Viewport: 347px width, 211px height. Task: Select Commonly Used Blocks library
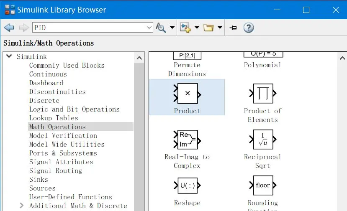coord(67,66)
